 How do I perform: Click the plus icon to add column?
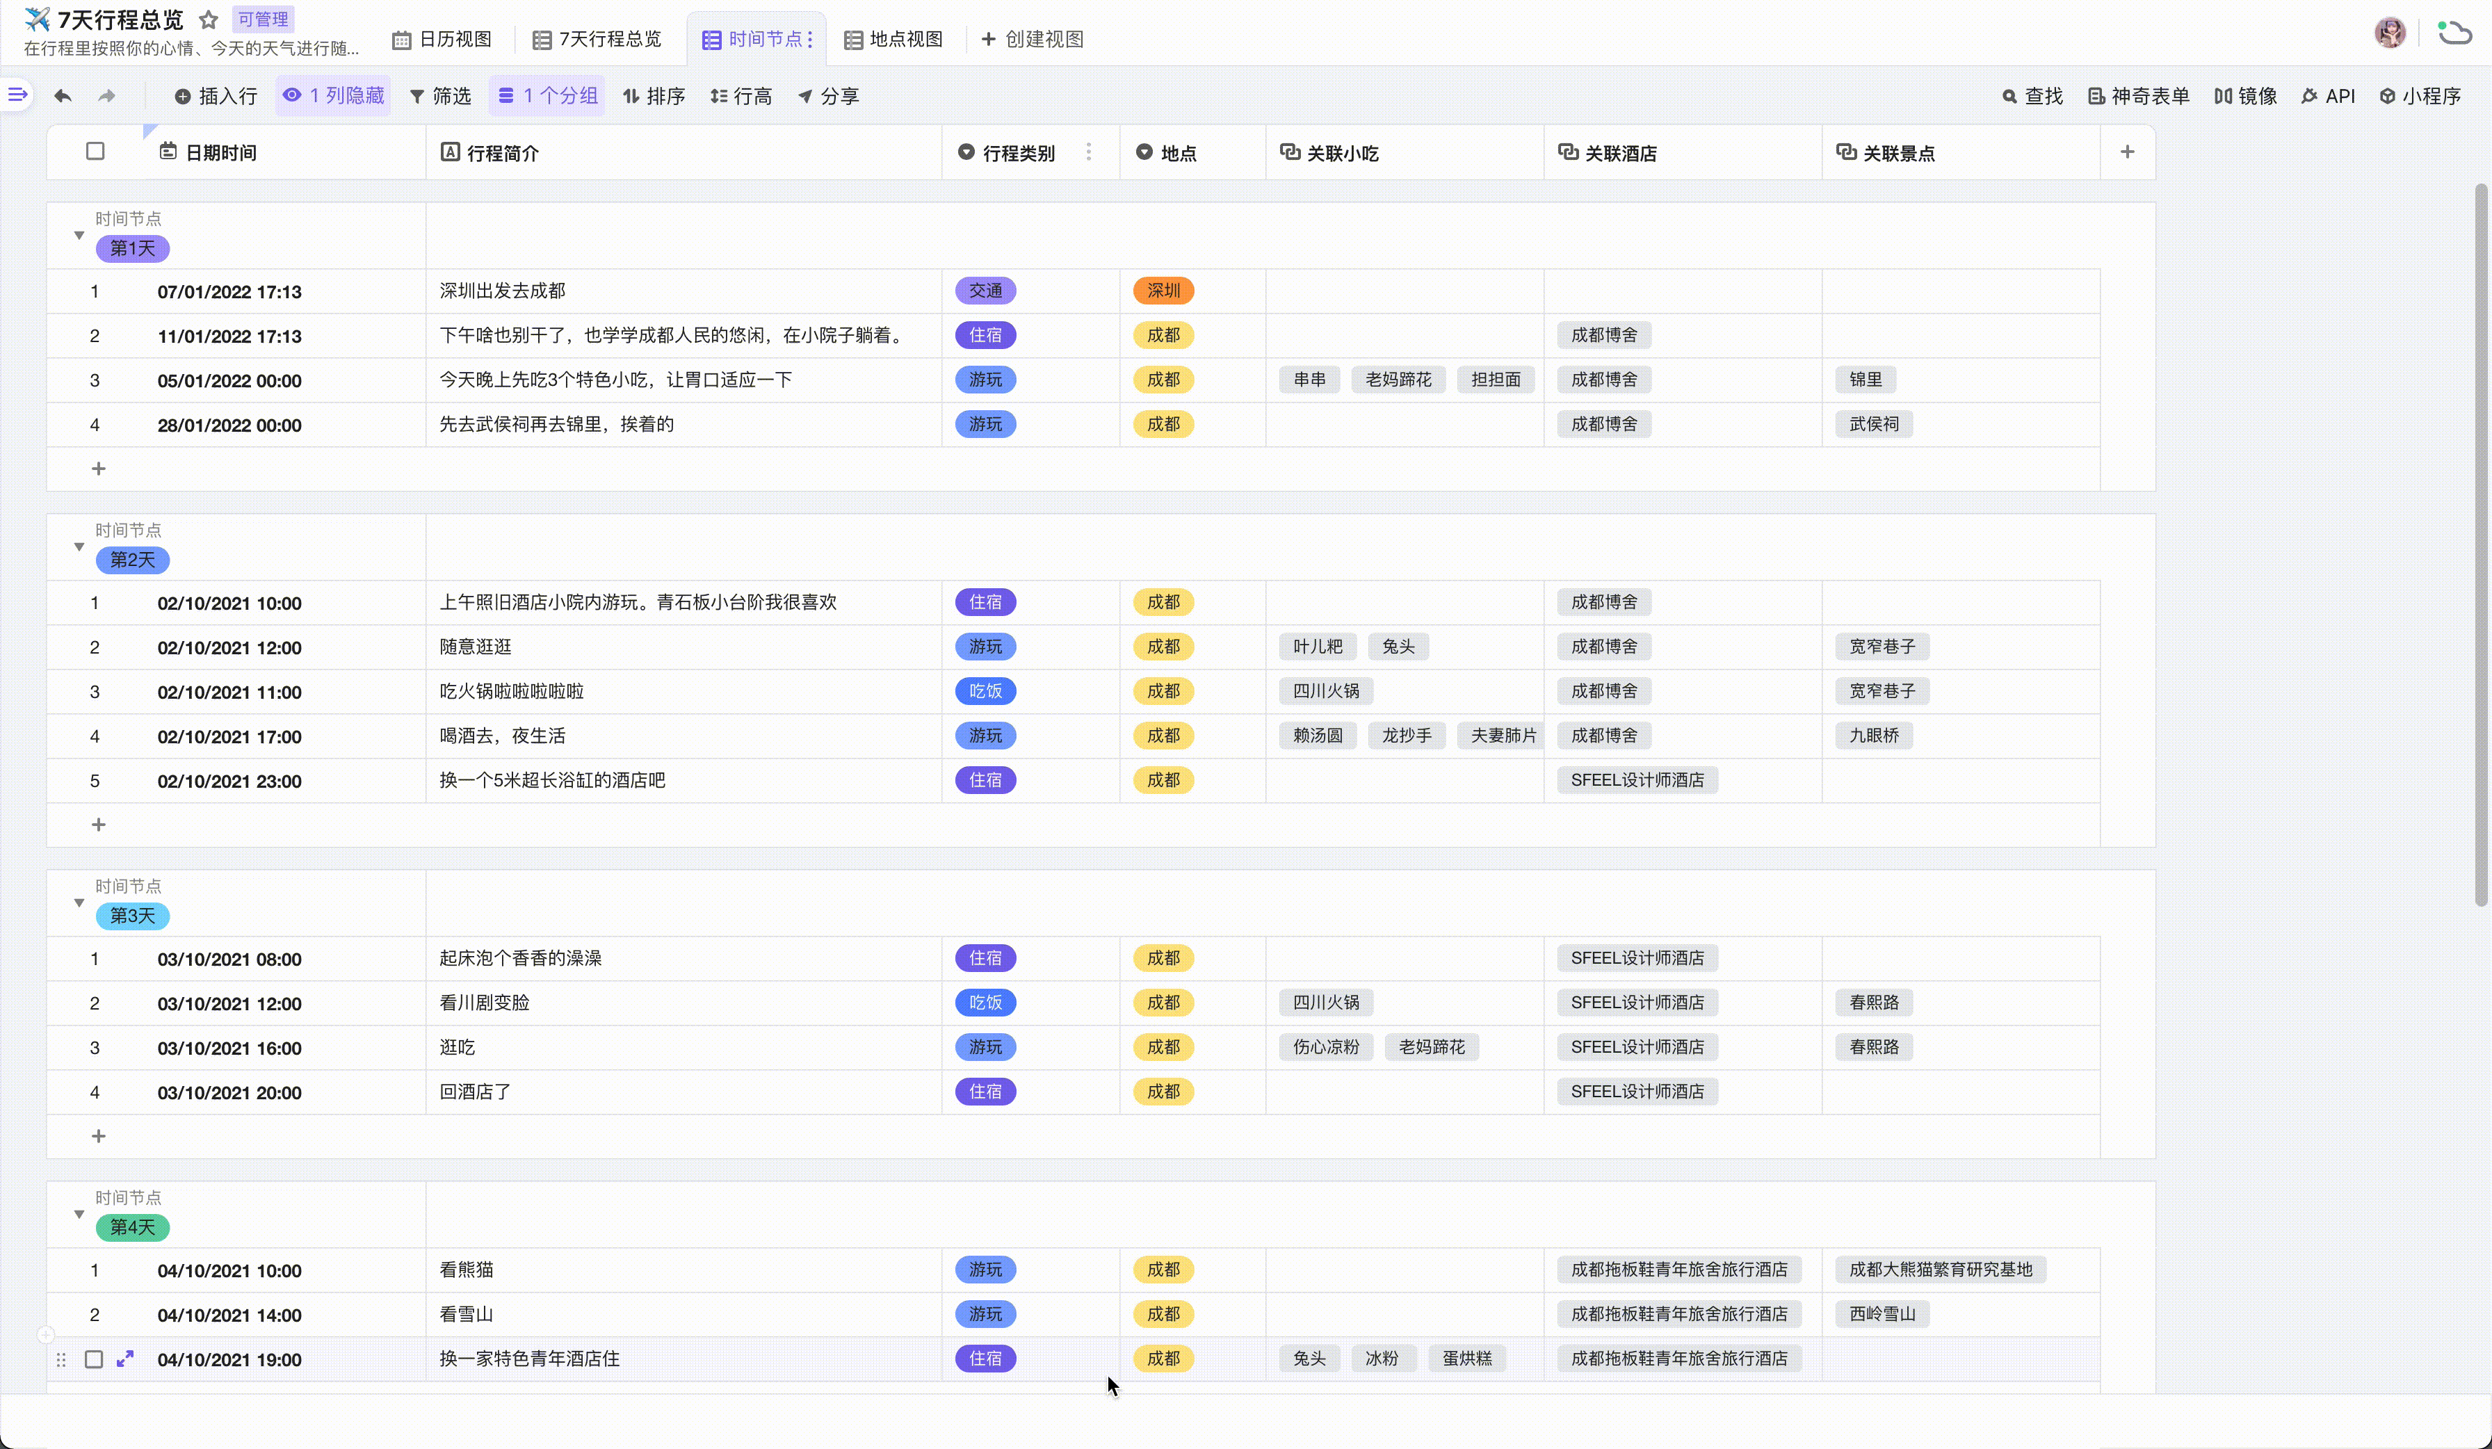pyautogui.click(x=2127, y=152)
